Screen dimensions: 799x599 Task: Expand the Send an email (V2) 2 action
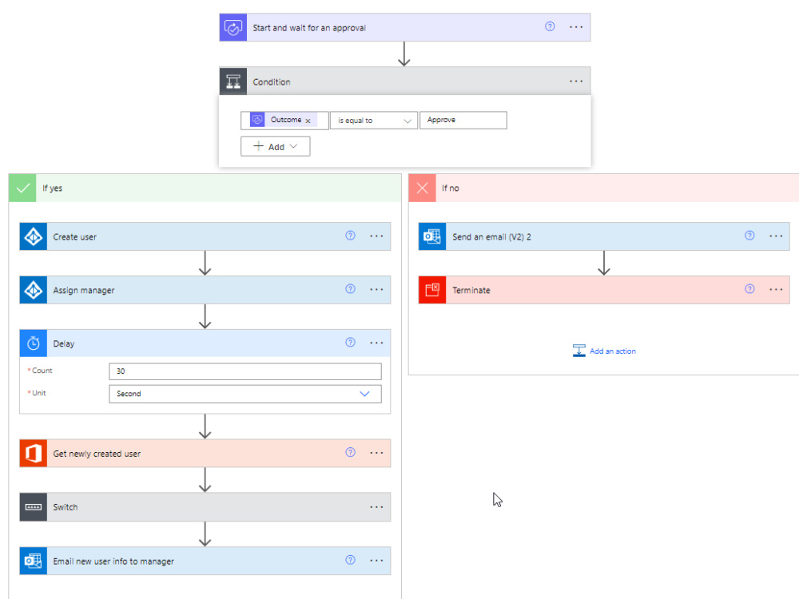(604, 236)
